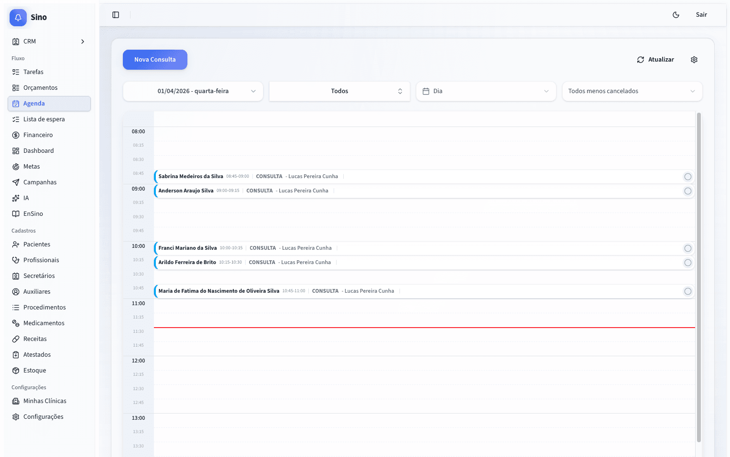
Task: Open Sabrina Medeiros da Silva appointment
Action: pos(424,177)
